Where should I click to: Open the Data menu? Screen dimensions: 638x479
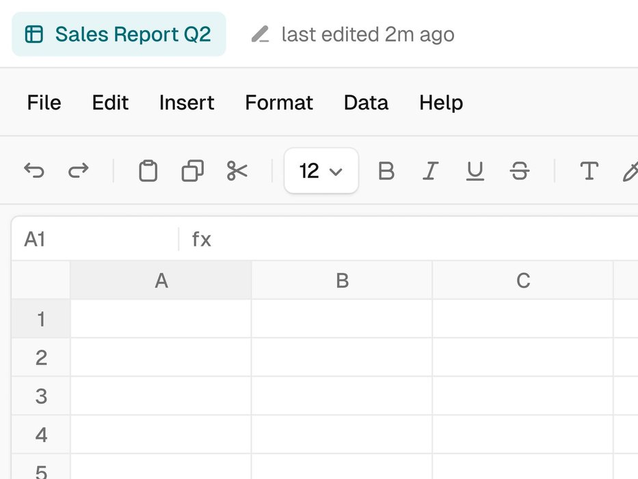pos(366,103)
